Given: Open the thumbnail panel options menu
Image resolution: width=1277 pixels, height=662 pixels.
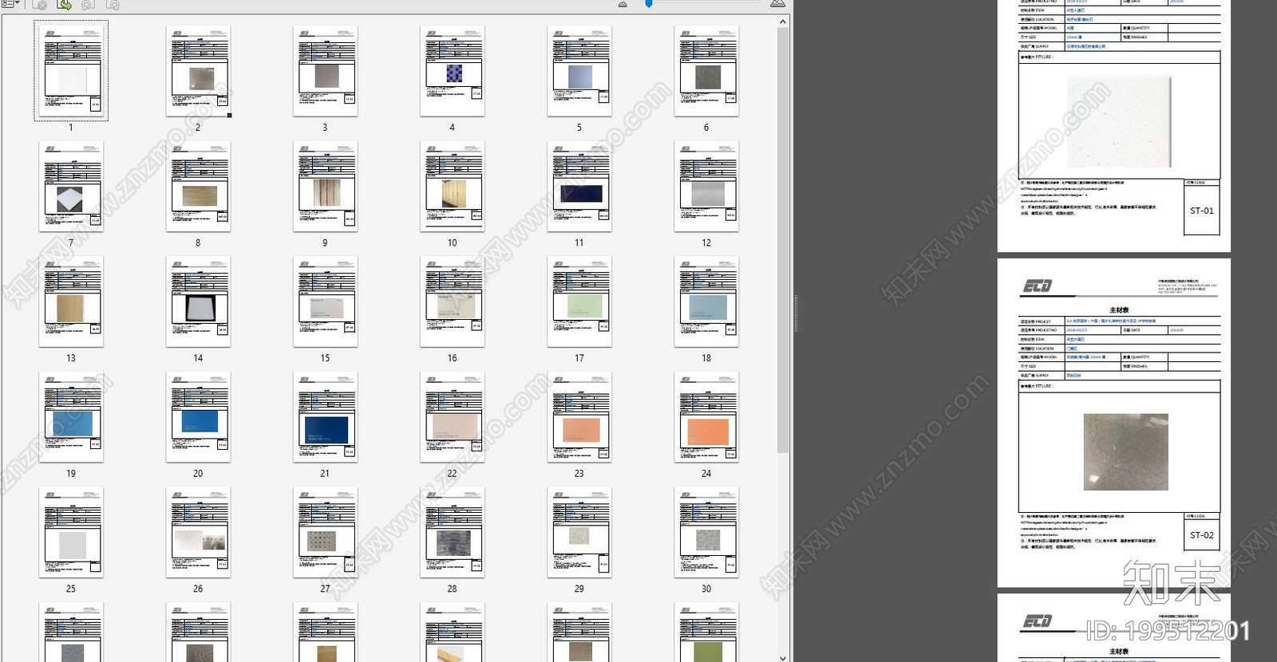Looking at the screenshot, I should [x=10, y=4].
